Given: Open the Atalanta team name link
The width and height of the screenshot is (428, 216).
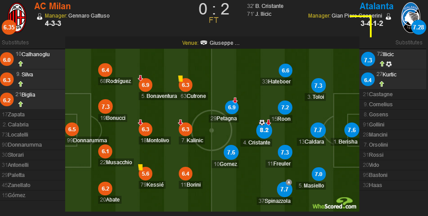Looking at the screenshot, I should point(376,6).
